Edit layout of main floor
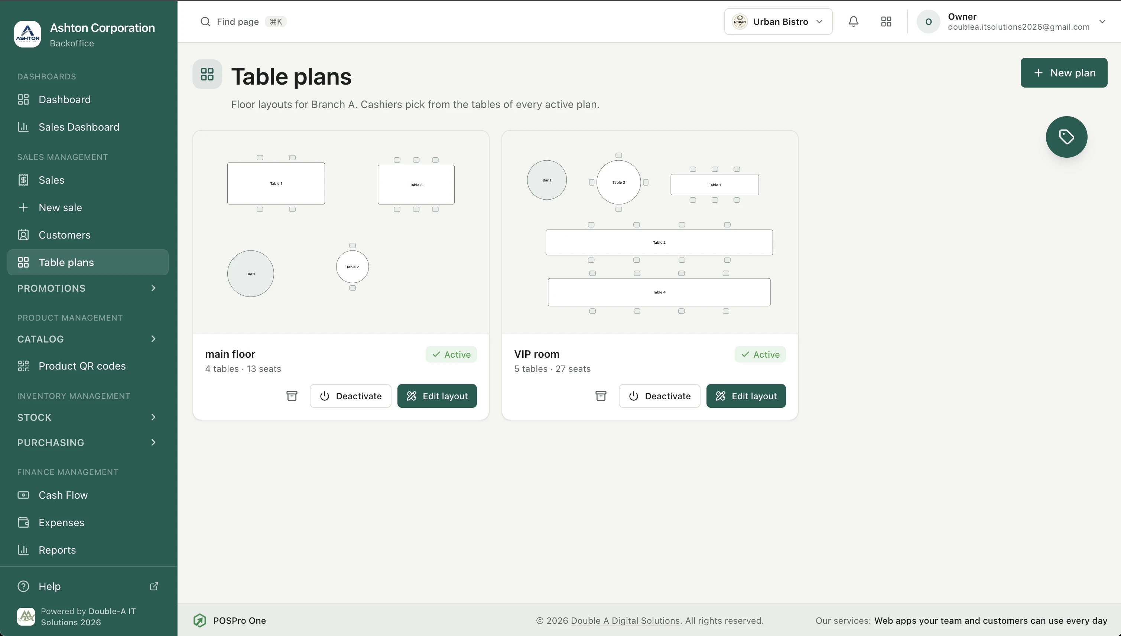 point(437,396)
